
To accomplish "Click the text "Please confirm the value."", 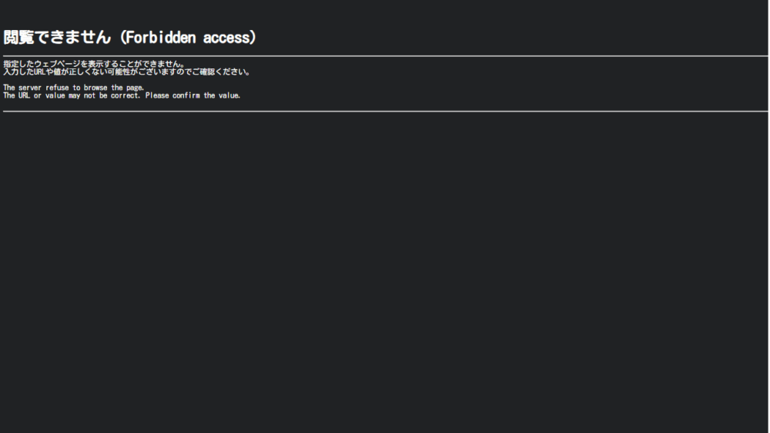I will 192,95.
